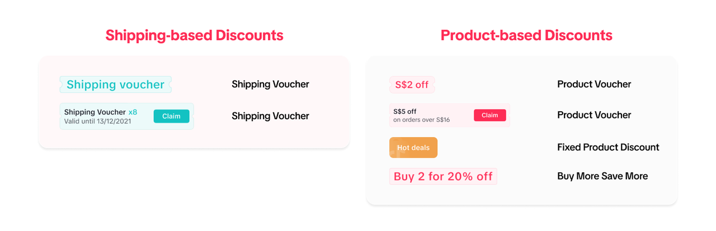Screen dimensions: 716x231
Task: Click the pink 'S$2 off' voucher tag
Action: 412,85
